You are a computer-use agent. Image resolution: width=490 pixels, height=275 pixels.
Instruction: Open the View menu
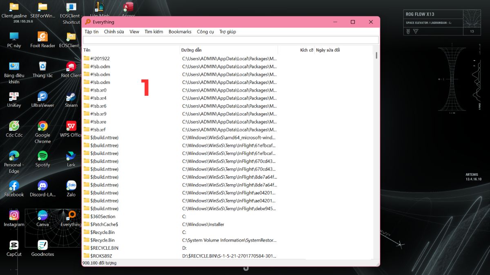coord(134,32)
